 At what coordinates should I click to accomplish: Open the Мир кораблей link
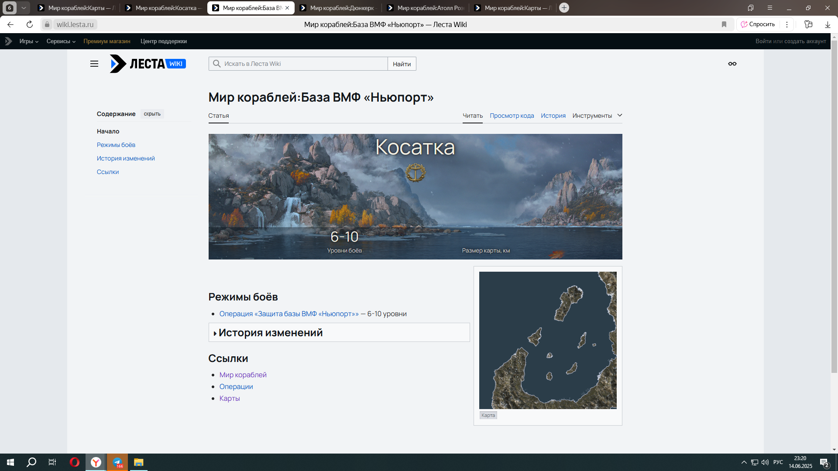point(243,375)
